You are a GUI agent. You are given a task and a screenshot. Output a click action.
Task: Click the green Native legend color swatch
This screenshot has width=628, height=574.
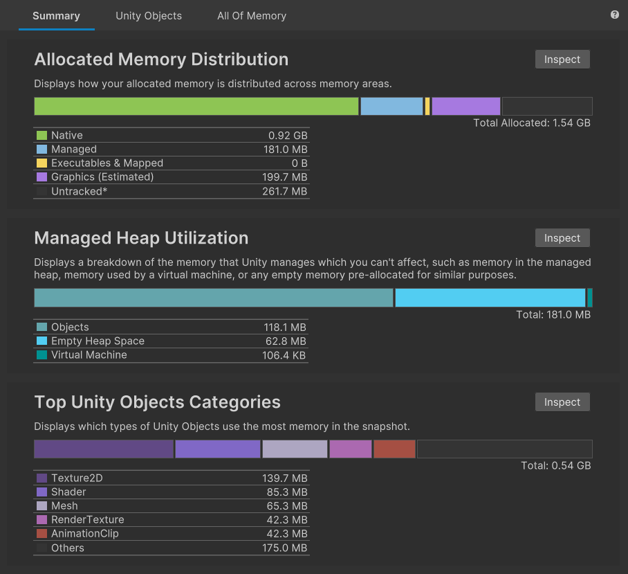41,136
